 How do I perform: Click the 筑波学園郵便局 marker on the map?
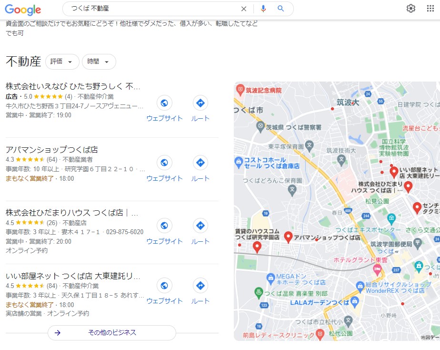click(x=418, y=244)
